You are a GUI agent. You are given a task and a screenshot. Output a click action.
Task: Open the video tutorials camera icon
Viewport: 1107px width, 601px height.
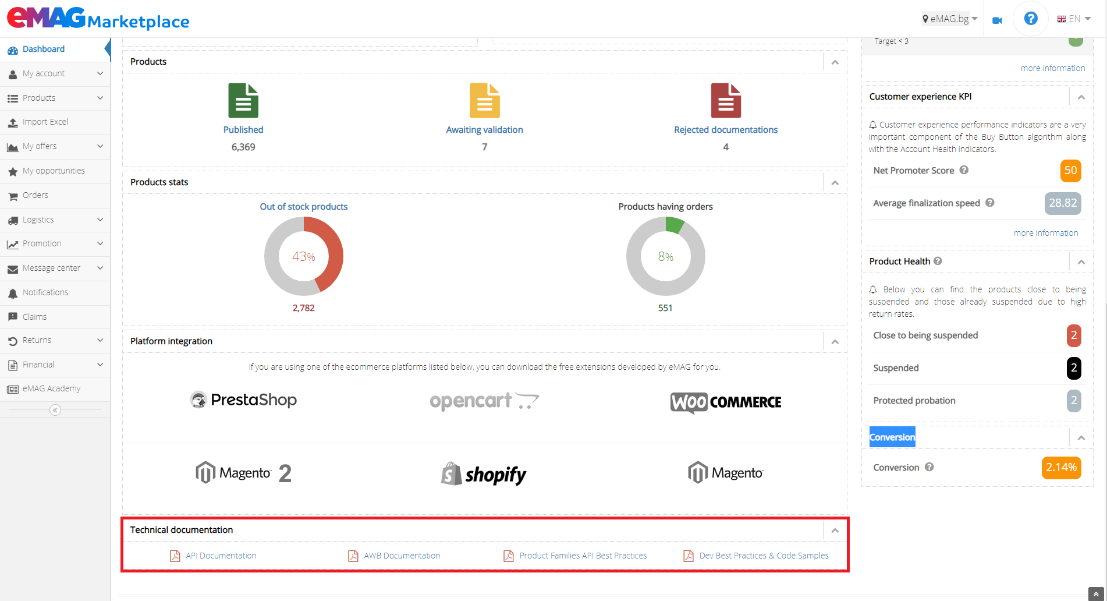tap(997, 19)
